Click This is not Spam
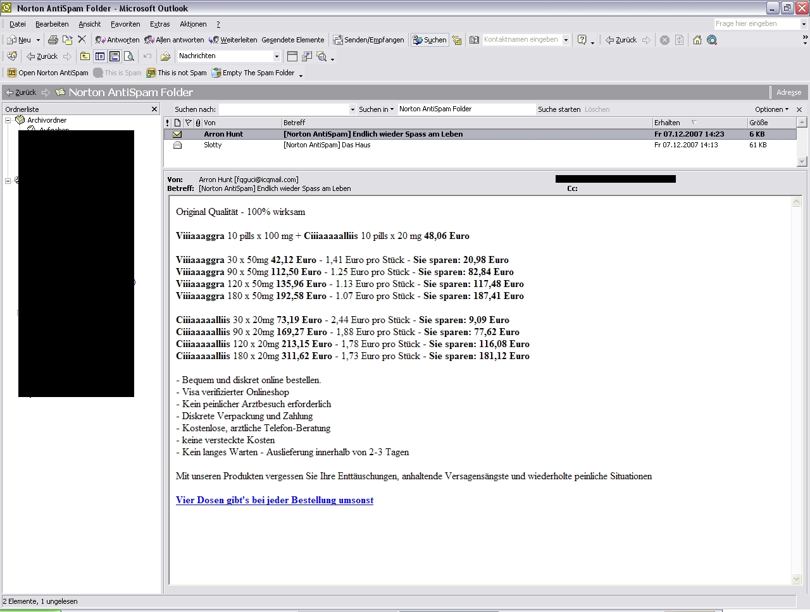 click(177, 73)
